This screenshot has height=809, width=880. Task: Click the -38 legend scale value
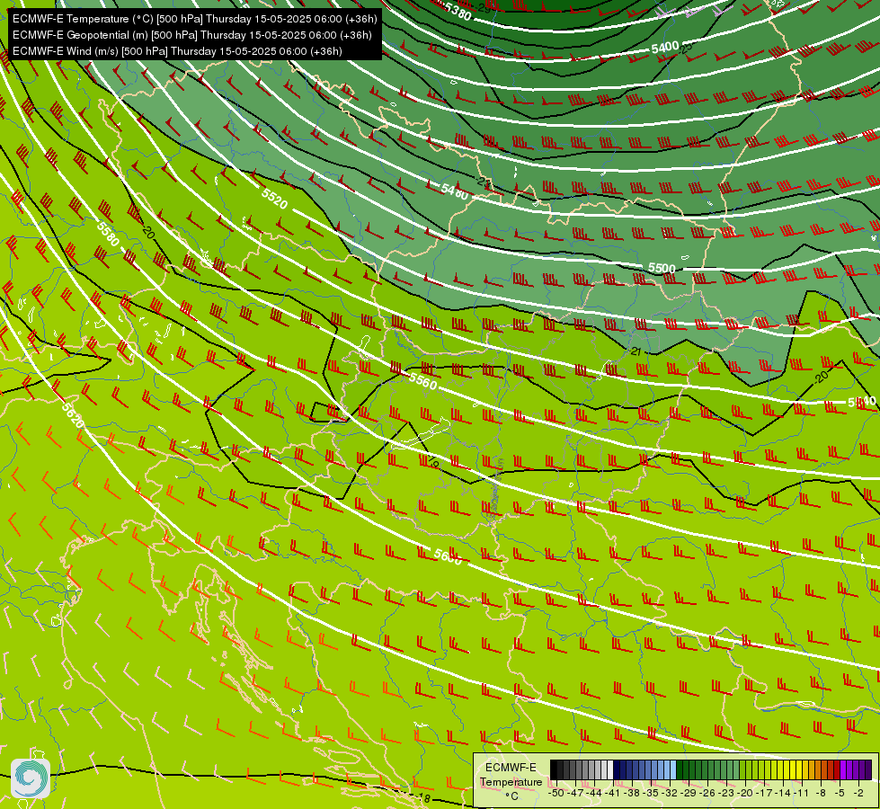tap(632, 793)
